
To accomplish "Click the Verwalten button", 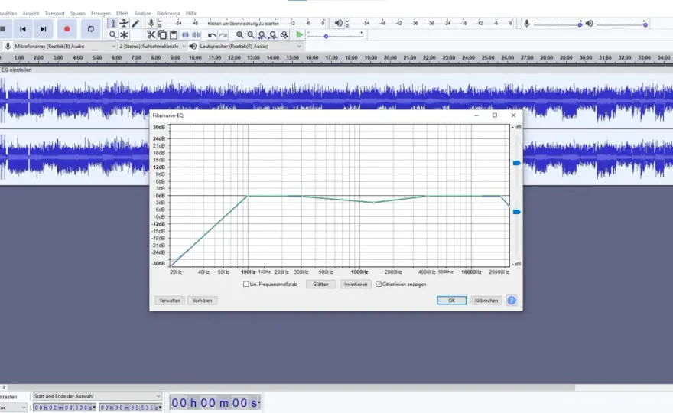I will click(x=170, y=301).
